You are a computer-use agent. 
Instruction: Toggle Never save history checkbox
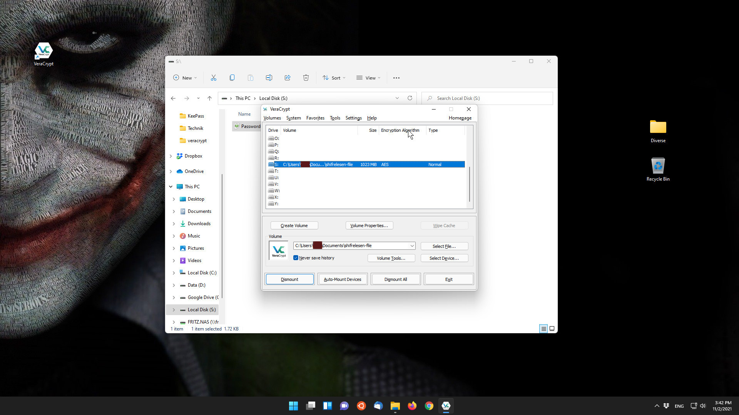296,258
